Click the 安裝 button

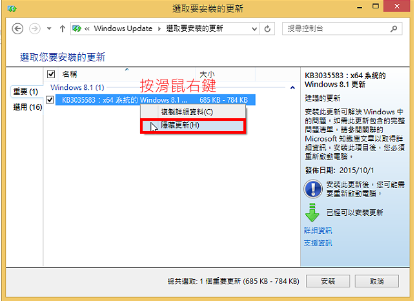pyautogui.click(x=328, y=281)
